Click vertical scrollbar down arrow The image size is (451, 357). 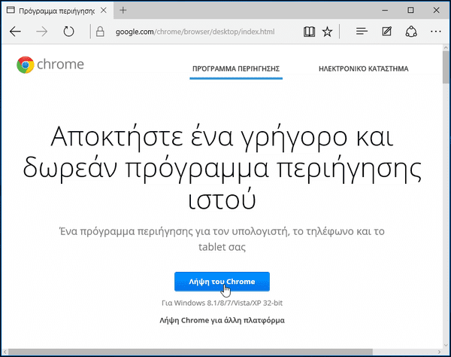tap(446, 345)
